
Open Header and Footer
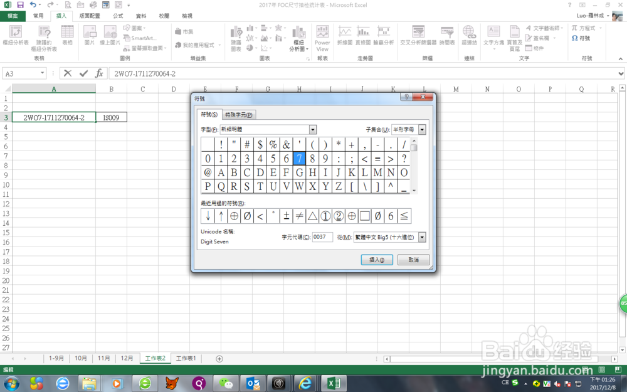pos(515,38)
